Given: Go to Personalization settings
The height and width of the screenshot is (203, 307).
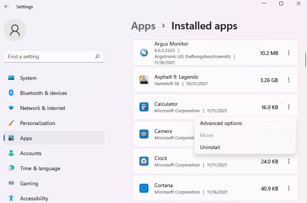Looking at the screenshot, I should (37, 123).
